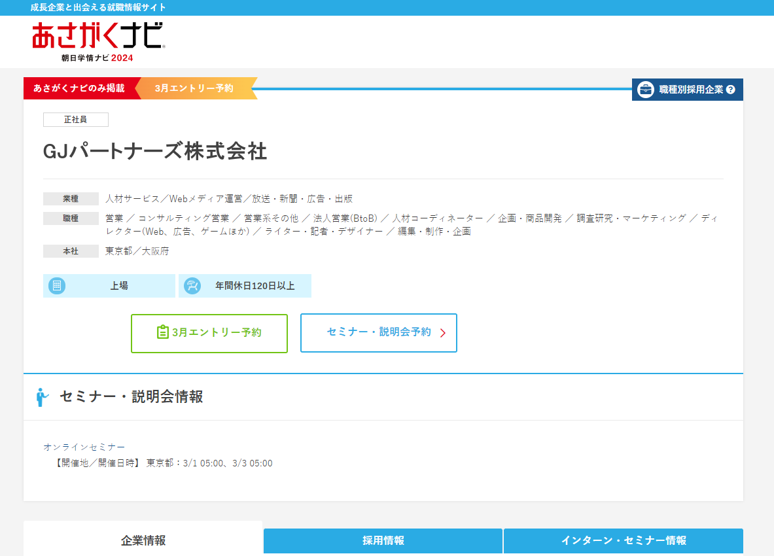The height and width of the screenshot is (556, 774).
Task: Click the 職種別採用企業 badge
Action: coord(687,90)
